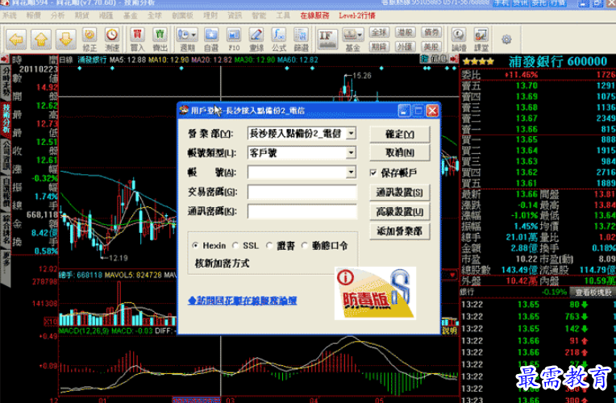Click the 期指 toolbar button
The height and width of the screenshot is (403, 616).
379,47
